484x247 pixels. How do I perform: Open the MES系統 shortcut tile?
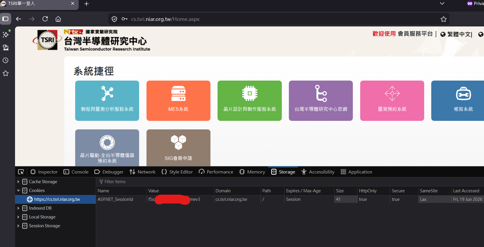pyautogui.click(x=178, y=101)
